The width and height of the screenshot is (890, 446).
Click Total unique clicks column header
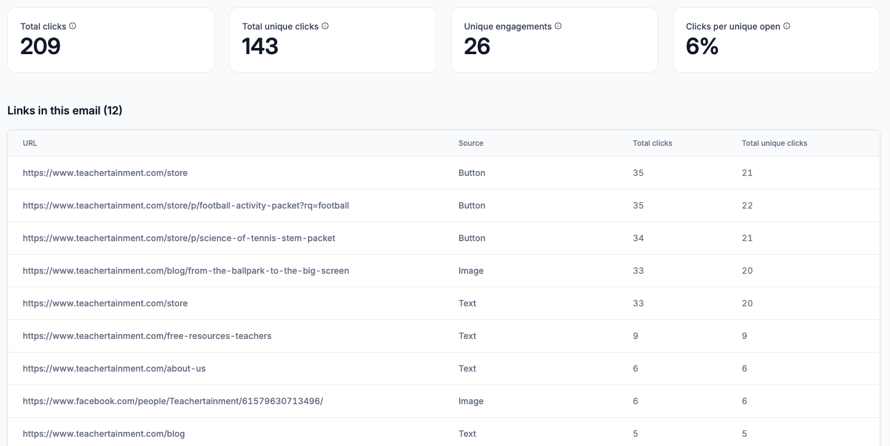[774, 143]
